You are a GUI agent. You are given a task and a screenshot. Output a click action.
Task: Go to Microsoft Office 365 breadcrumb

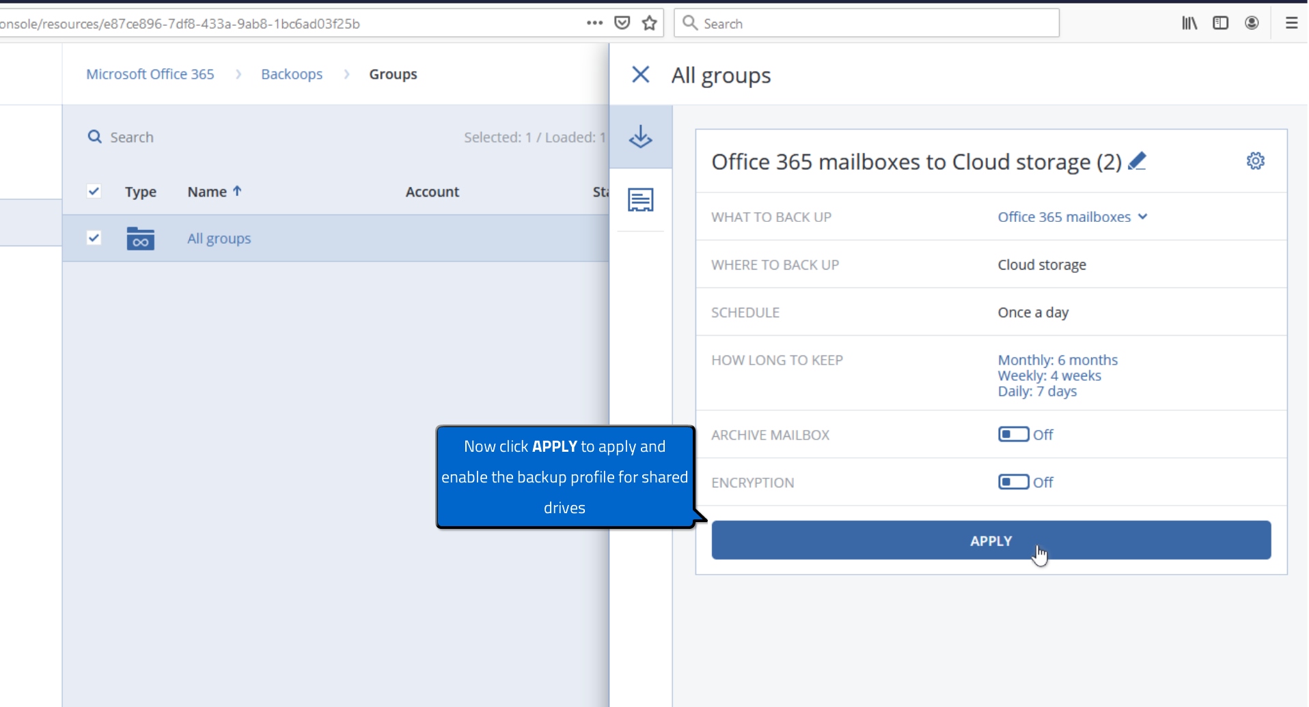coord(150,74)
